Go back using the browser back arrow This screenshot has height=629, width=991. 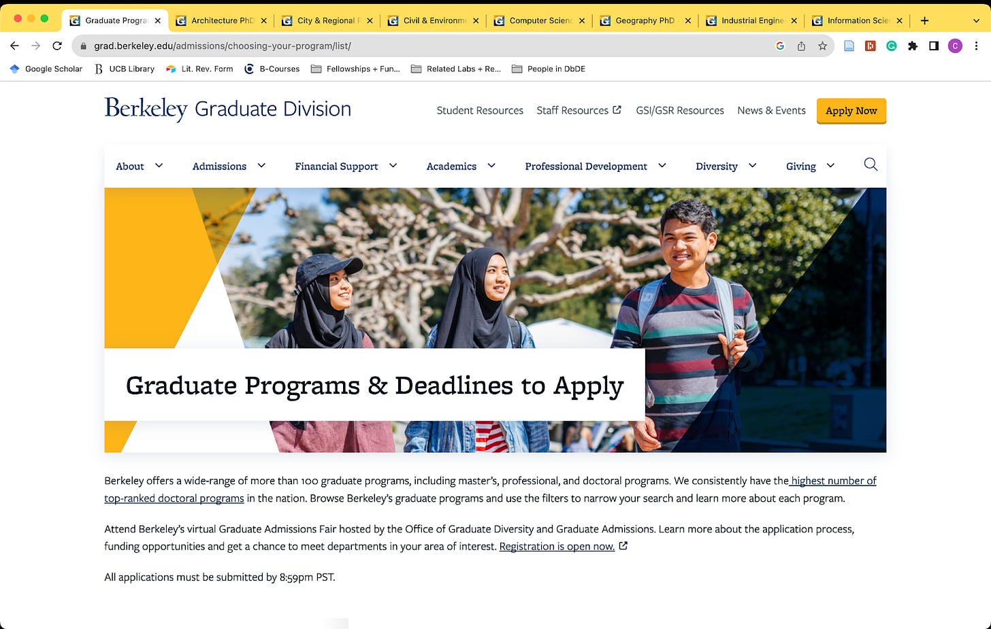click(14, 46)
